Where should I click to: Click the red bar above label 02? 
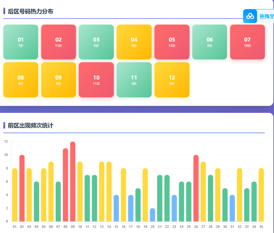pyautogui.click(x=22, y=188)
